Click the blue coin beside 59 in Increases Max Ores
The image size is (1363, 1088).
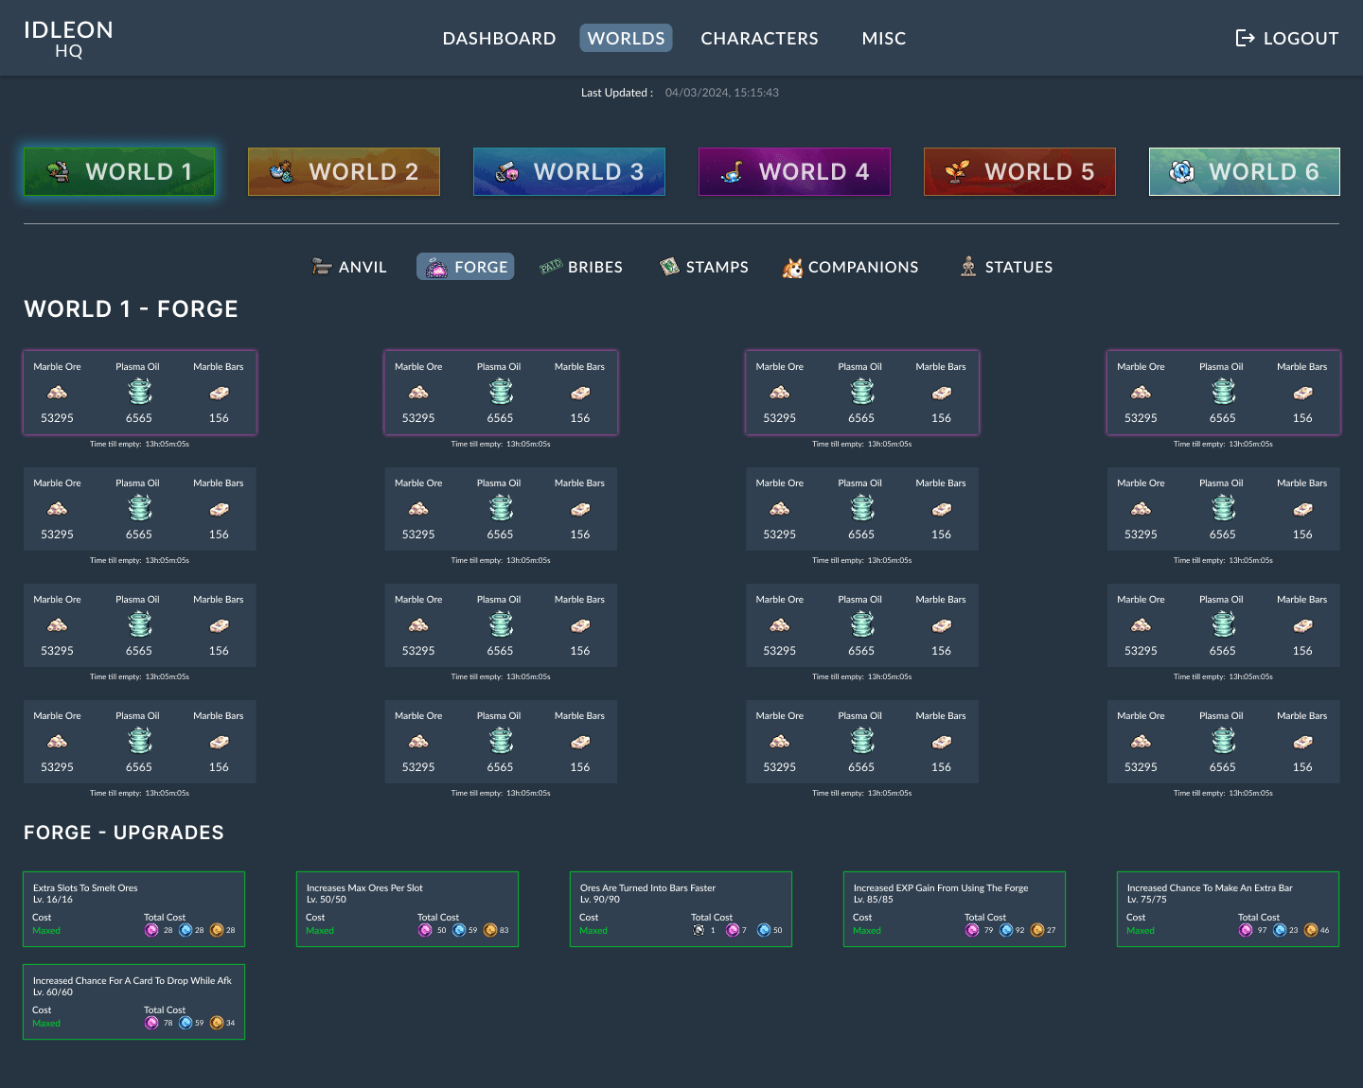tap(459, 930)
